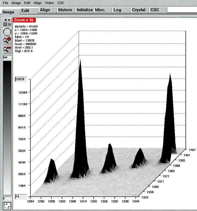Click the upper contrast value field above gradient
The image size is (197, 211).
pos(7,57)
